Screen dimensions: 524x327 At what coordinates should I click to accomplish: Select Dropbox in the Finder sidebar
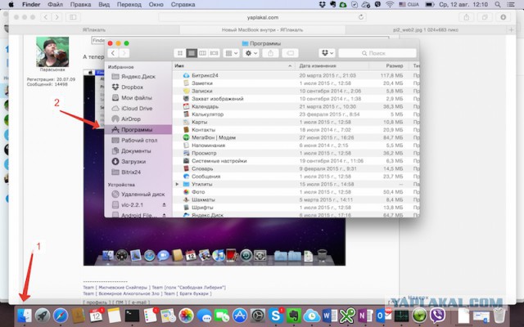click(x=138, y=87)
